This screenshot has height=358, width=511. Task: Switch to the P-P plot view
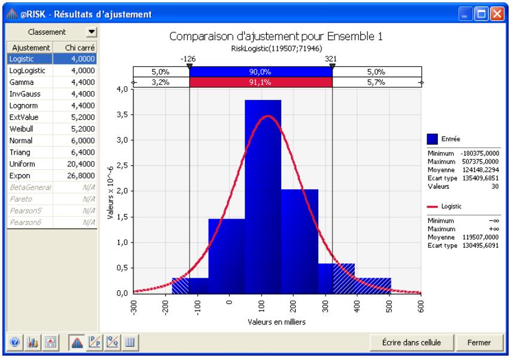coord(94,343)
